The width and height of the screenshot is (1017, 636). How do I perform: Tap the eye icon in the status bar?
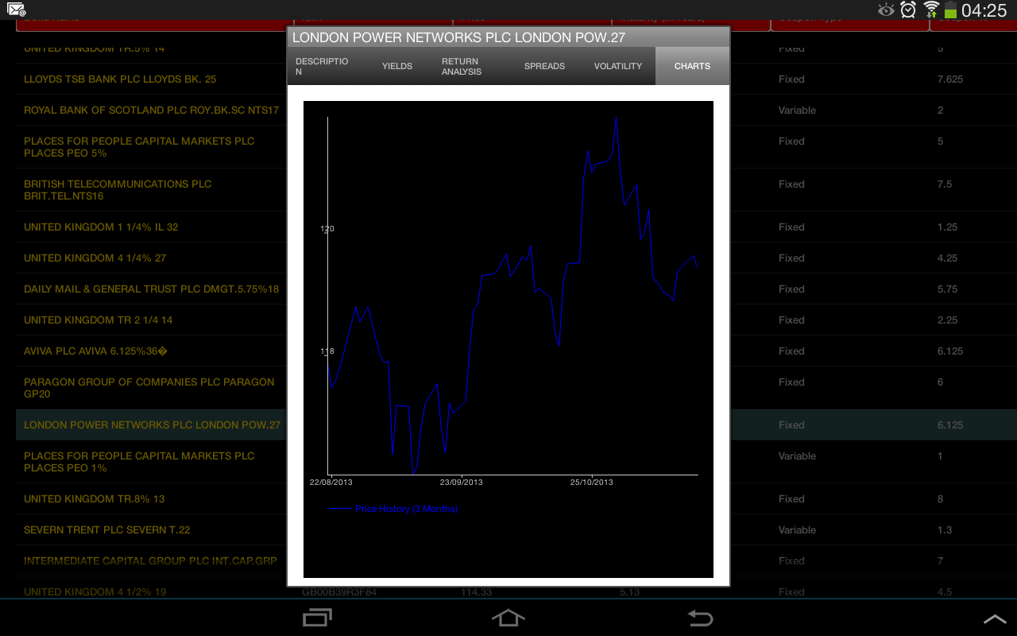pyautogui.click(x=884, y=9)
